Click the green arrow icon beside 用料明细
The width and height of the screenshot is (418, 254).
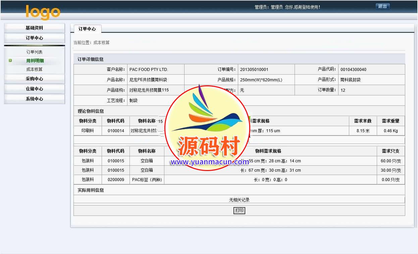[10, 61]
